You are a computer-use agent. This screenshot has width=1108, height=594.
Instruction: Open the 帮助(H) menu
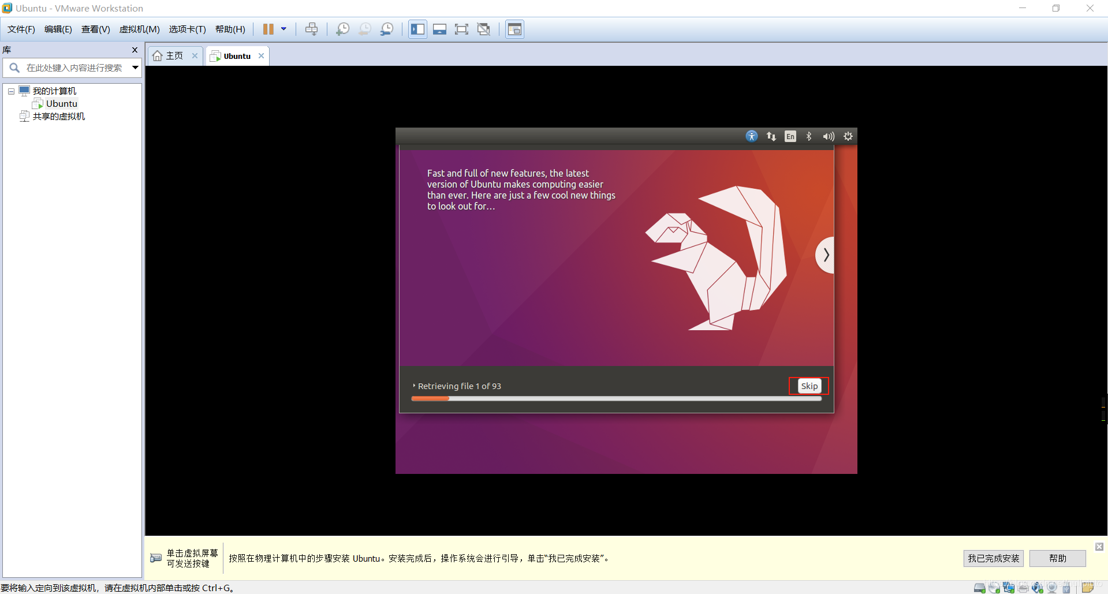[230, 29]
